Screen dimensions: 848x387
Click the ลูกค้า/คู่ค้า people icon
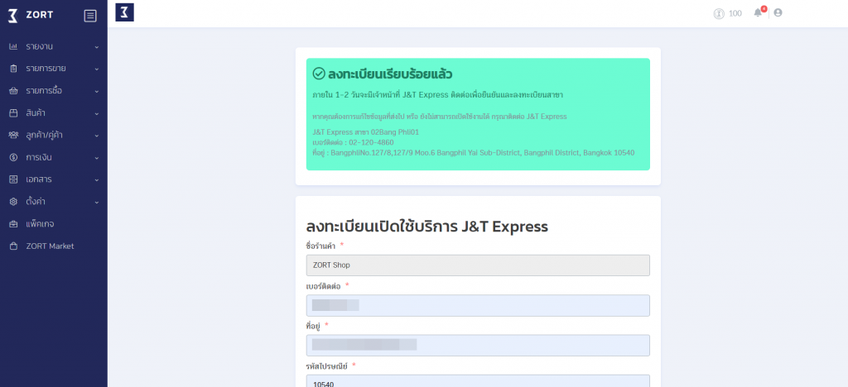(13, 135)
